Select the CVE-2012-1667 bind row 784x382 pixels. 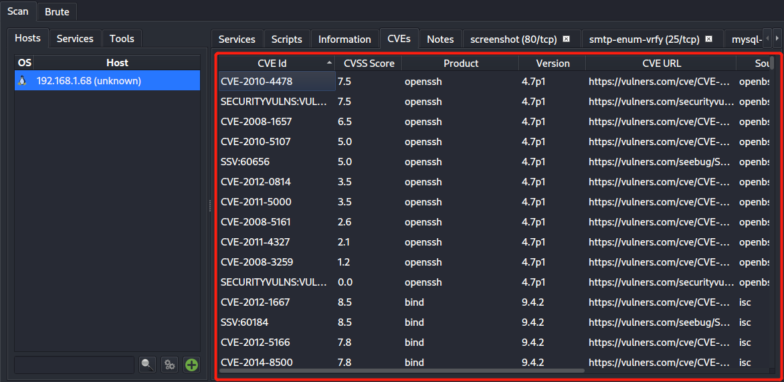[492, 302]
